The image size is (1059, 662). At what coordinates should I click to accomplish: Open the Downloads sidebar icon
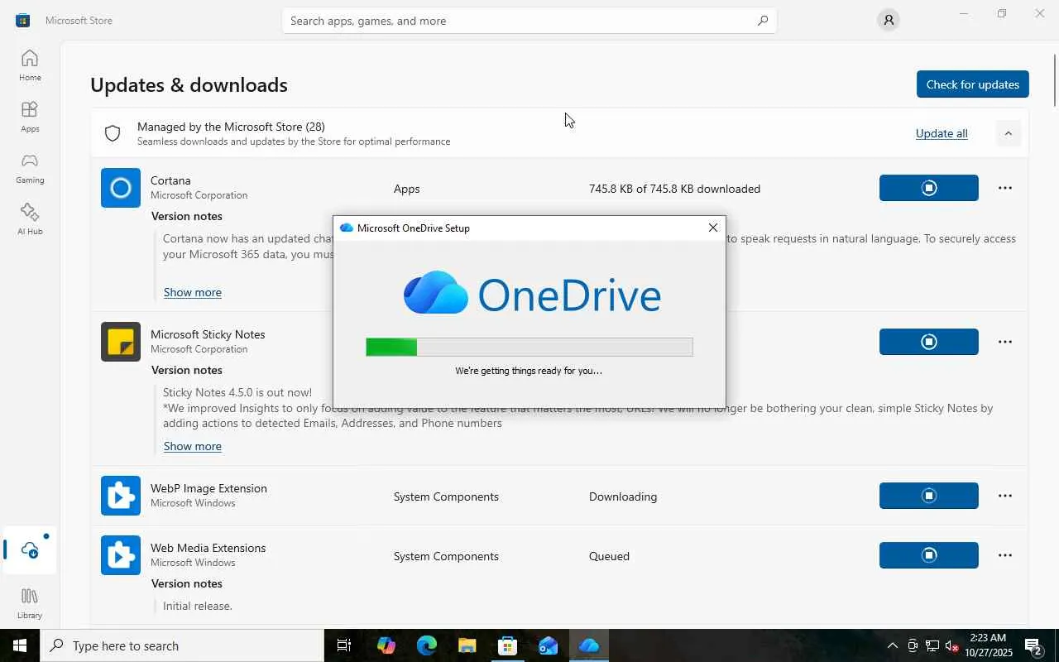(30, 550)
